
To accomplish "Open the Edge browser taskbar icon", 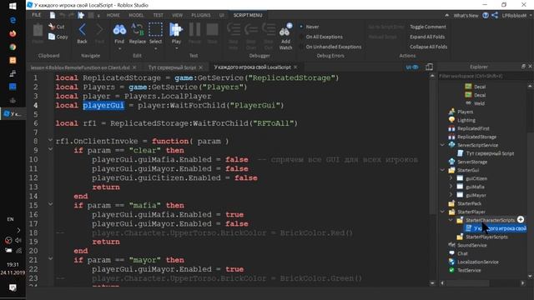I will pyautogui.click(x=13, y=20).
